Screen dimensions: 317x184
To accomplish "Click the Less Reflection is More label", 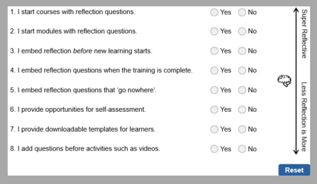I will click(304, 117).
